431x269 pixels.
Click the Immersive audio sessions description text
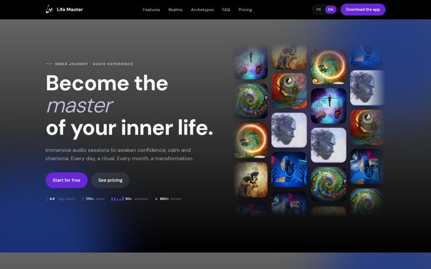119,154
